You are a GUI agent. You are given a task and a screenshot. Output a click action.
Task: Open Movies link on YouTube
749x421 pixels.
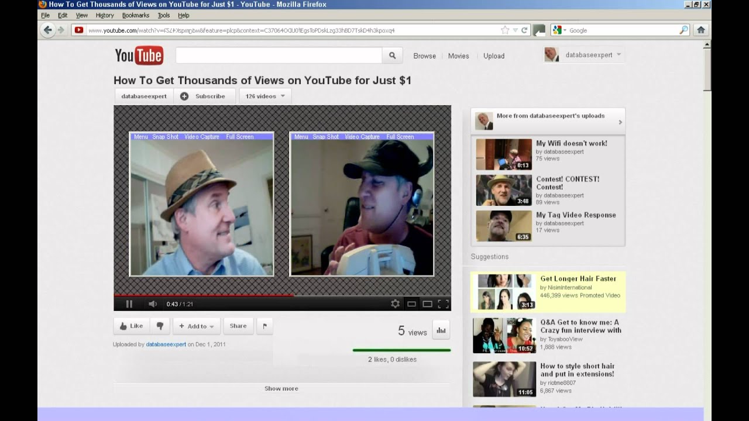click(x=458, y=56)
